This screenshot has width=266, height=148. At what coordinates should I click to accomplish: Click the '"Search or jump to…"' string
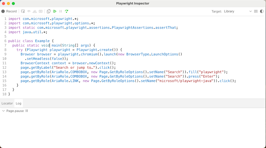(x=74, y=68)
